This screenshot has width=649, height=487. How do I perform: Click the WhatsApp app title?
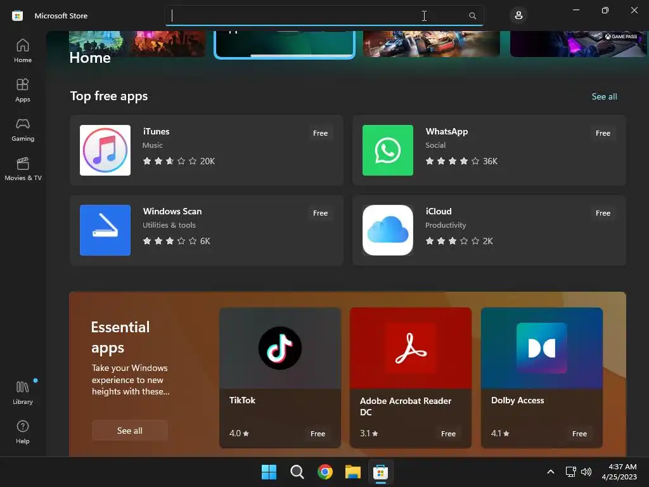pos(447,131)
